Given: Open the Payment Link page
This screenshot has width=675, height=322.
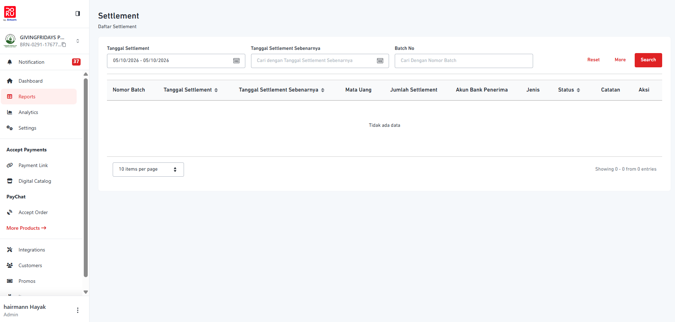Looking at the screenshot, I should click(x=39, y=165).
